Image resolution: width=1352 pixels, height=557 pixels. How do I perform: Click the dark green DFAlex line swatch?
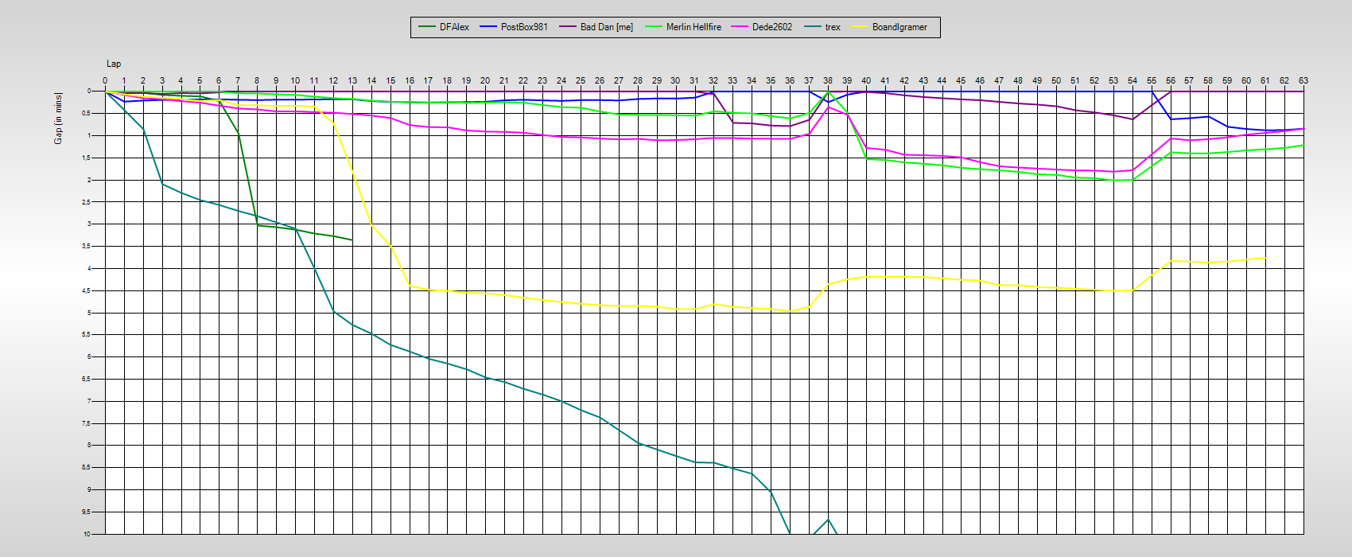pyautogui.click(x=427, y=27)
